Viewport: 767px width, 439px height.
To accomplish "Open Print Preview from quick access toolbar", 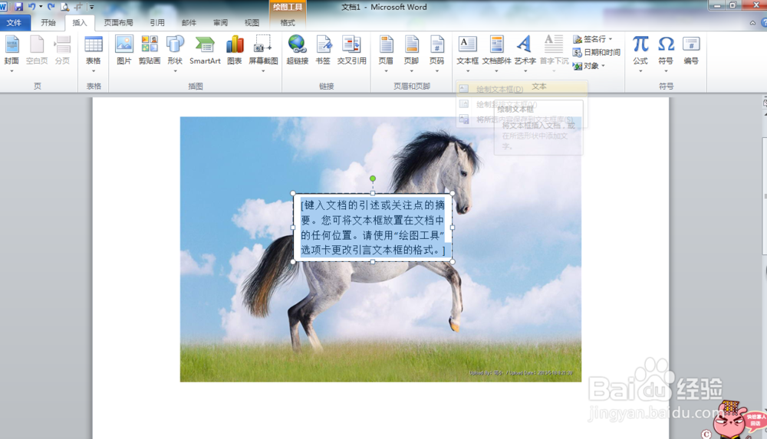I will [x=64, y=7].
